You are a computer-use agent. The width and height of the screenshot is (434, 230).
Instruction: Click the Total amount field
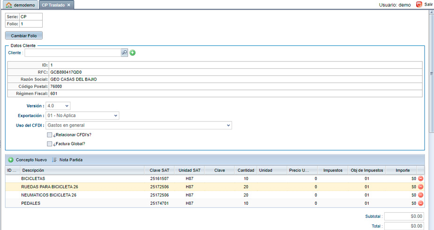click(x=404, y=226)
